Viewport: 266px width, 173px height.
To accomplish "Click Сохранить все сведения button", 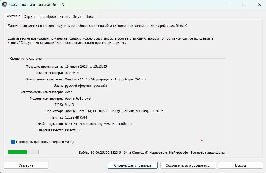I will (188, 165).
